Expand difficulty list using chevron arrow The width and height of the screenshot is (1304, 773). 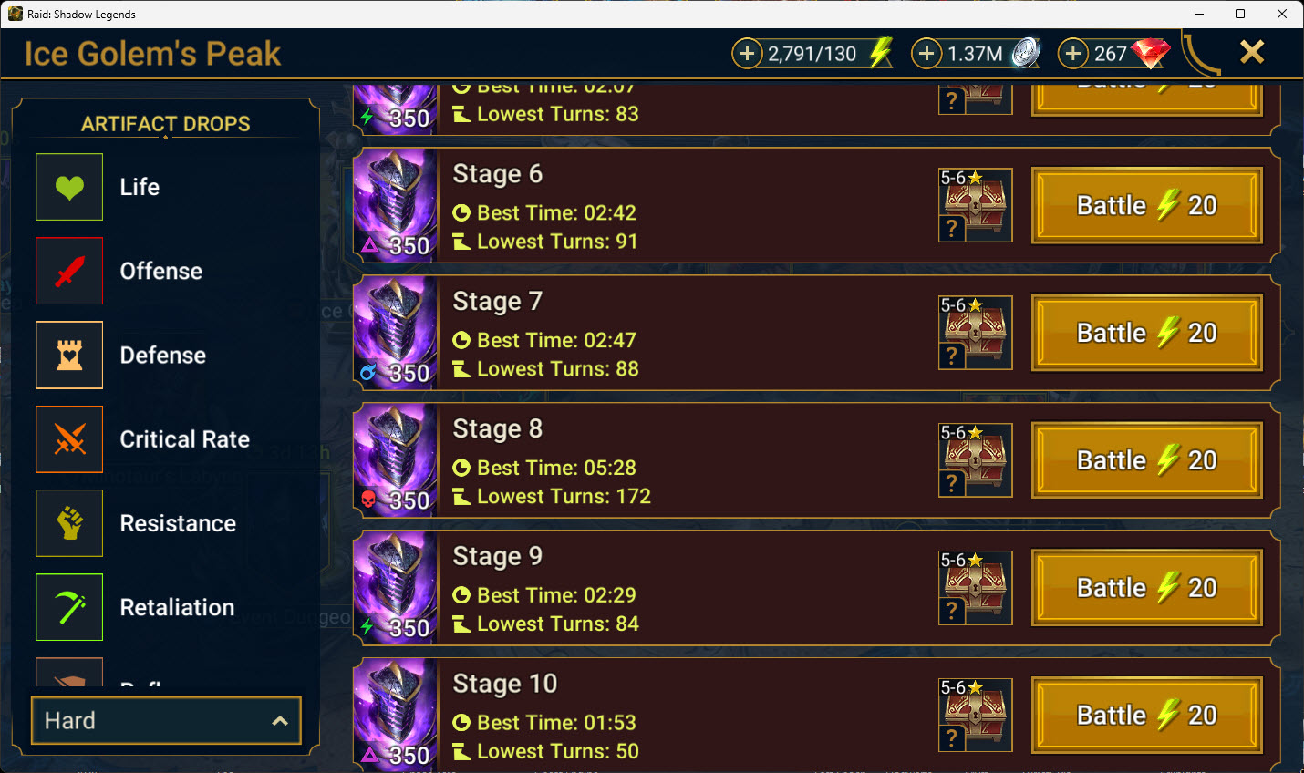(x=280, y=721)
